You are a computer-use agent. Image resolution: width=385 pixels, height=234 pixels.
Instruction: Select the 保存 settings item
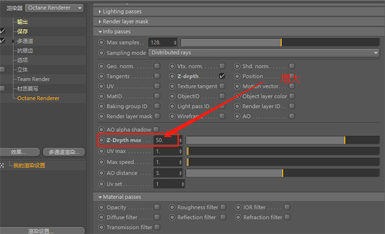tap(22, 31)
